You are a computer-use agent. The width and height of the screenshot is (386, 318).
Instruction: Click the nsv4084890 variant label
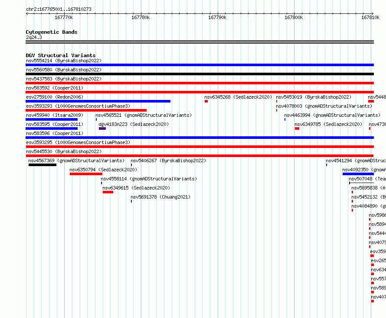pos(369,206)
